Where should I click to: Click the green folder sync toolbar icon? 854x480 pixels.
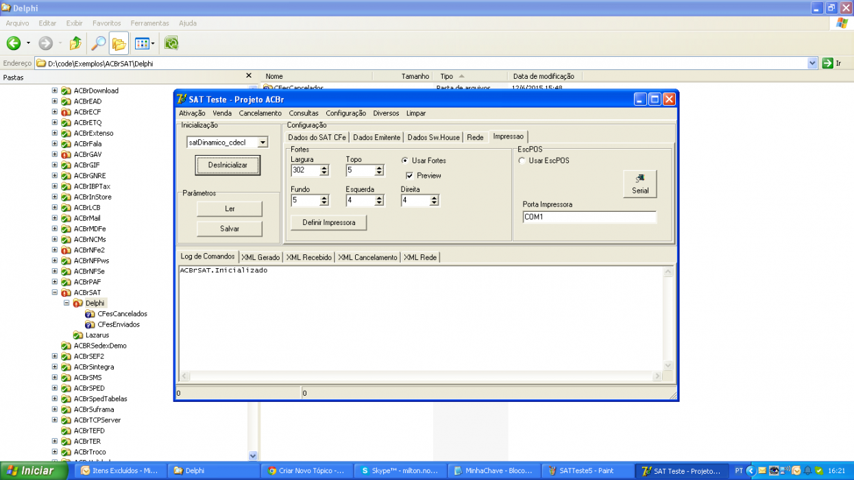(x=171, y=43)
